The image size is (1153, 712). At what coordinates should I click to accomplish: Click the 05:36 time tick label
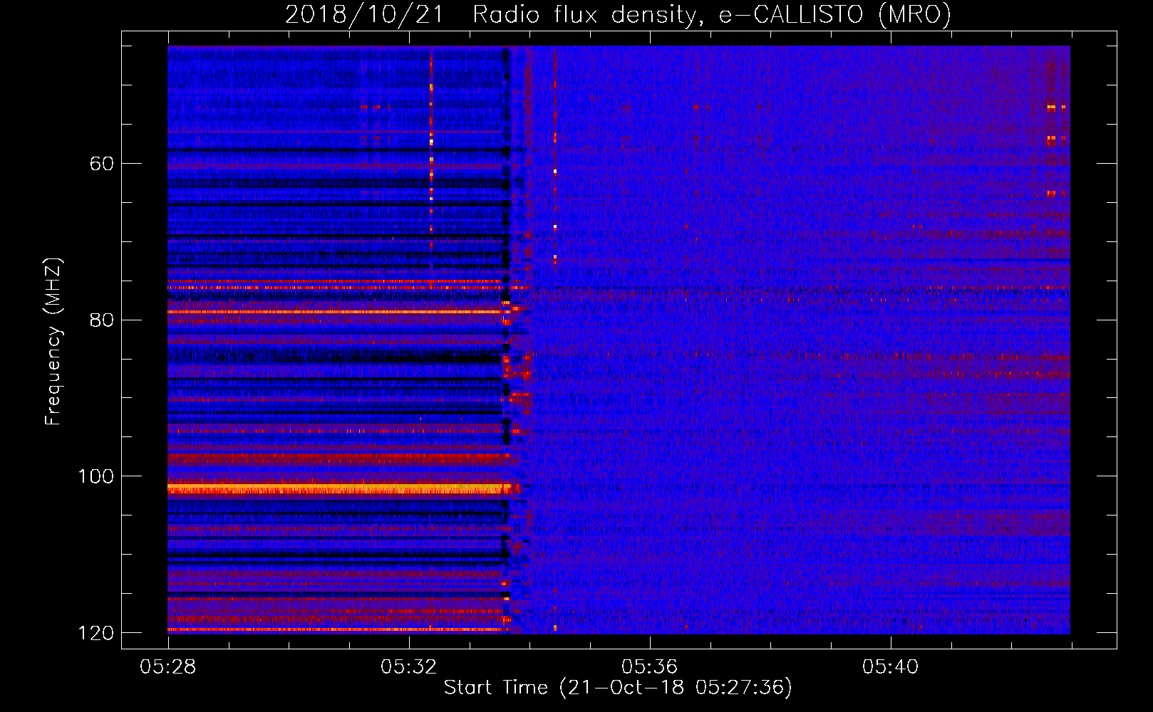[x=649, y=667]
